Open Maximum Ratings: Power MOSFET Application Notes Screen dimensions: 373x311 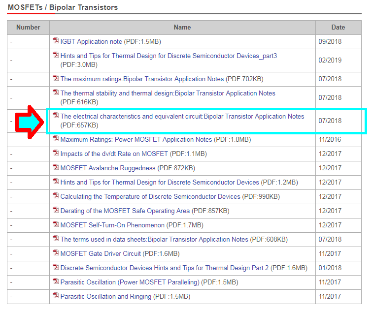pos(136,139)
